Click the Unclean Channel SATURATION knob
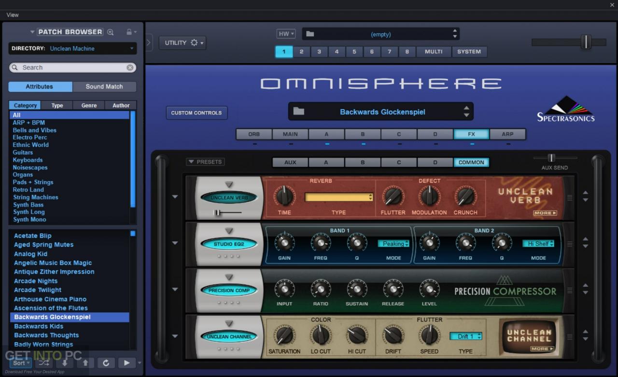This screenshot has width=618, height=377. tap(284, 335)
